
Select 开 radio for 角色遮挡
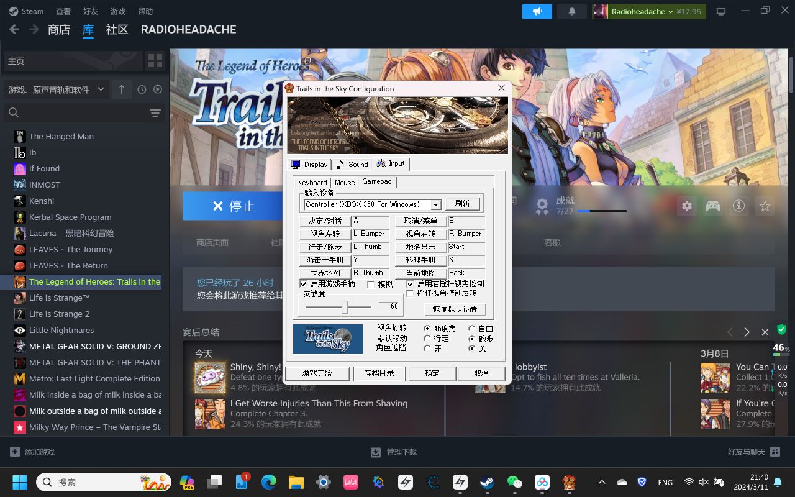click(x=427, y=349)
